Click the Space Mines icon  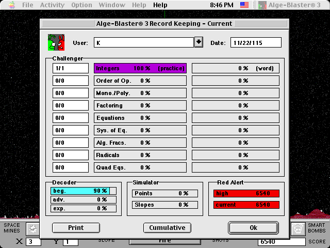coord(33,228)
